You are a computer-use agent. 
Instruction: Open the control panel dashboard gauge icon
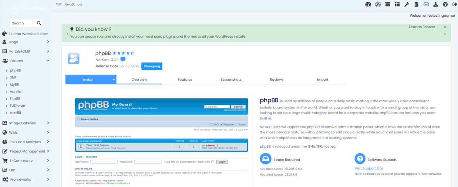368,4
